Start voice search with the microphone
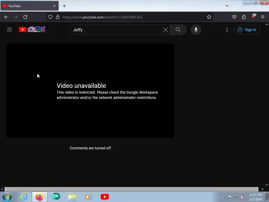The width and height of the screenshot is (269, 202). pyautogui.click(x=196, y=30)
